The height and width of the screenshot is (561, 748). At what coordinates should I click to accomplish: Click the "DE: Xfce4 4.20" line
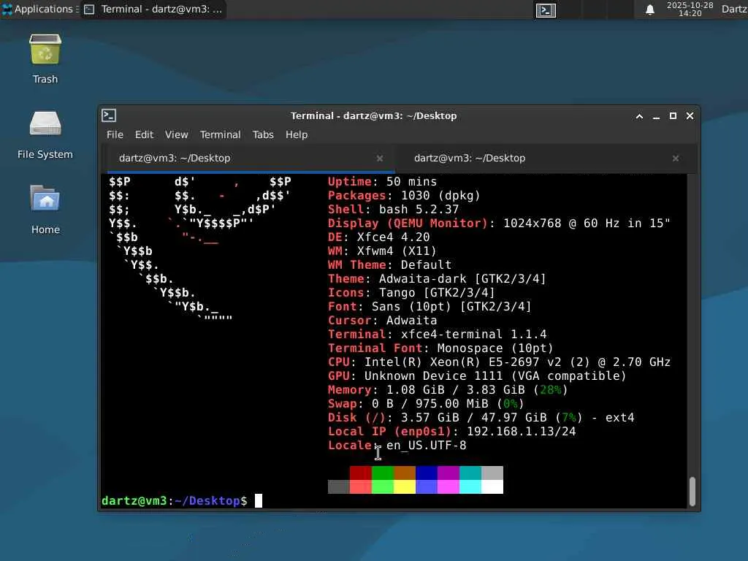(x=379, y=237)
